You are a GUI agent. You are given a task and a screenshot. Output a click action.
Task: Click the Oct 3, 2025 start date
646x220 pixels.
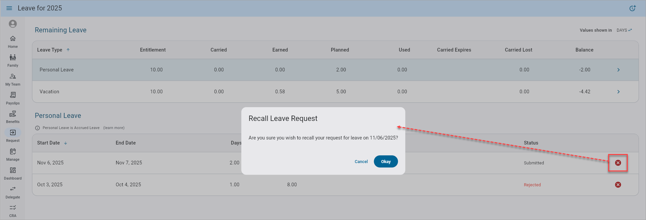(50, 185)
